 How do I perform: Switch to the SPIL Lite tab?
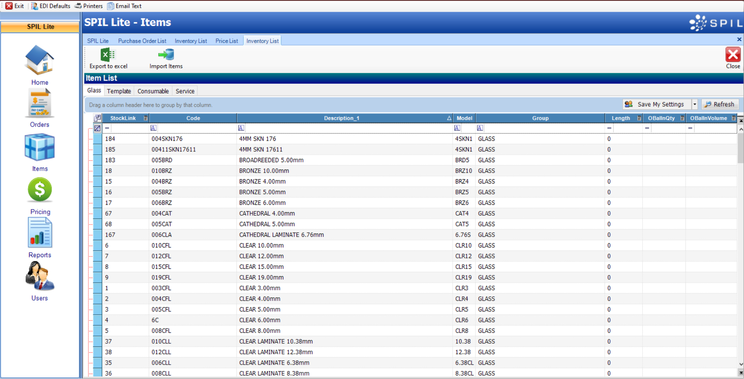click(98, 41)
